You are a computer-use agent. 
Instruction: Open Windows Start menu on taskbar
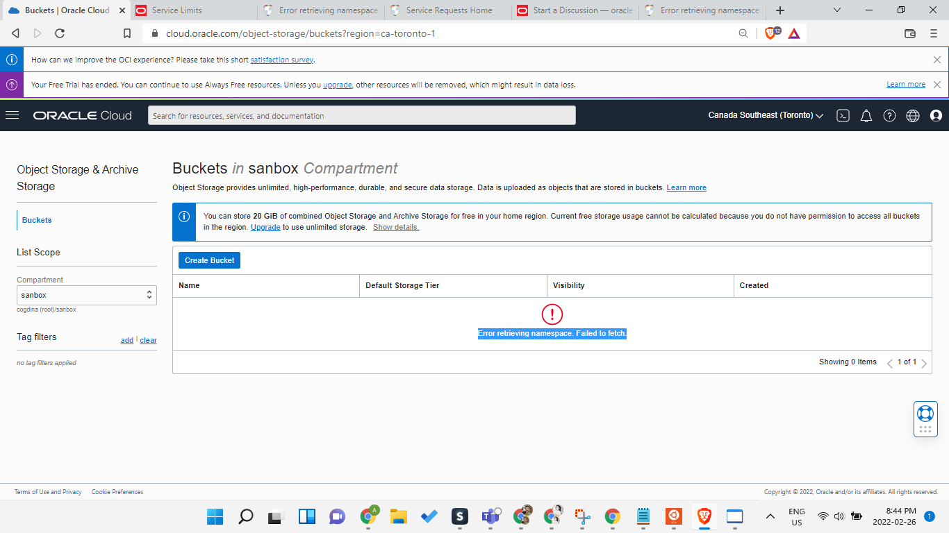click(215, 516)
